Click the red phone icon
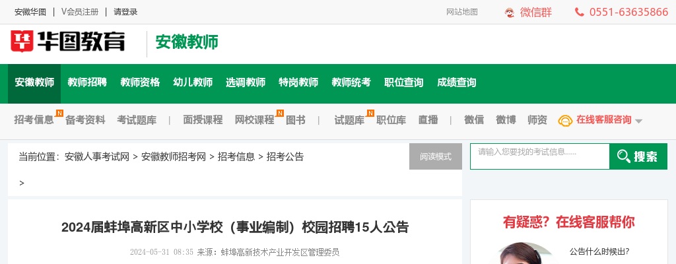676x264 pixels. 580,12
